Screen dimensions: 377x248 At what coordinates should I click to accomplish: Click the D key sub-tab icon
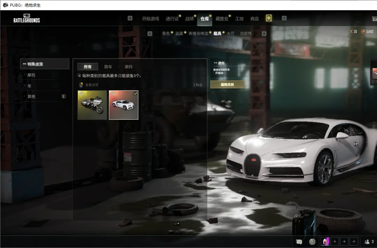coord(264,33)
